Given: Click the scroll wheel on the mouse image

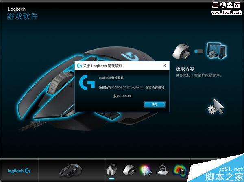Looking at the screenshot, I should (x=60, y=83).
